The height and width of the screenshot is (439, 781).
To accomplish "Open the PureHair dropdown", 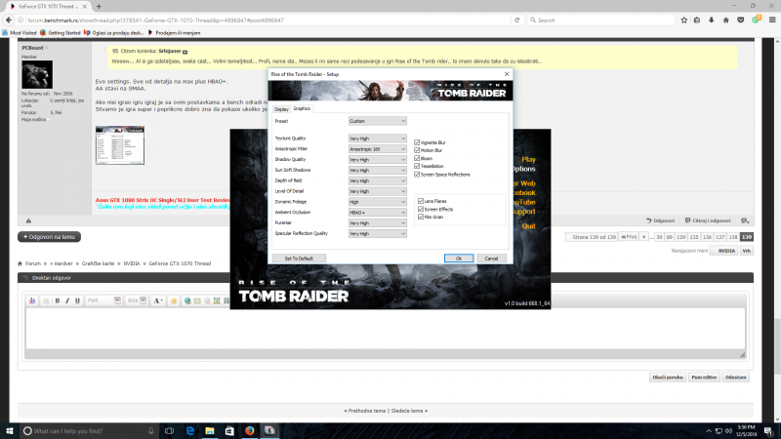I will 377,223.
